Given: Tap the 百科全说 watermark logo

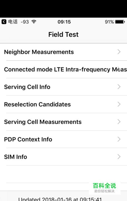Looking at the screenshot, I should 104,188.
